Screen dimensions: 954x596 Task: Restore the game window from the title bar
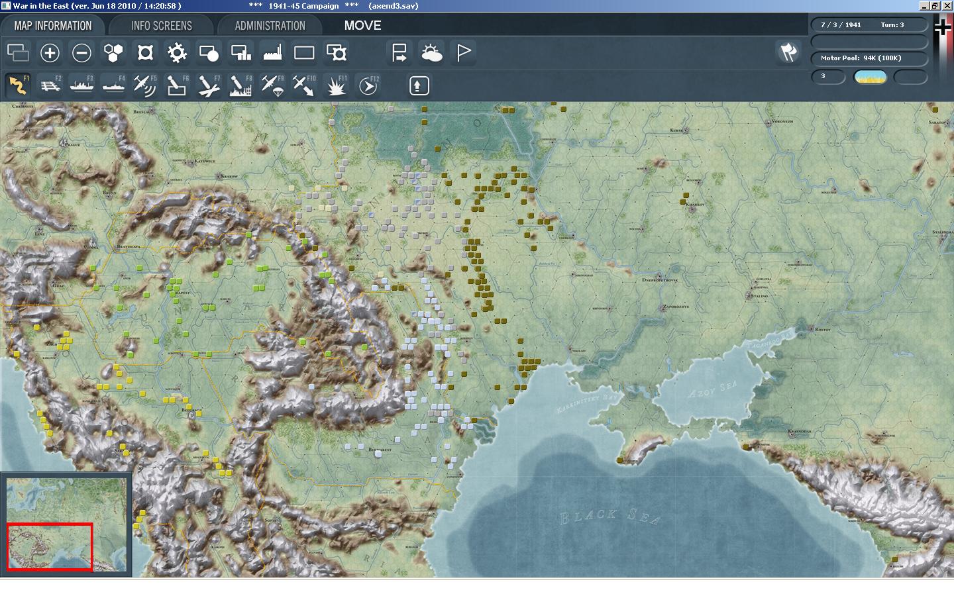[x=935, y=6]
